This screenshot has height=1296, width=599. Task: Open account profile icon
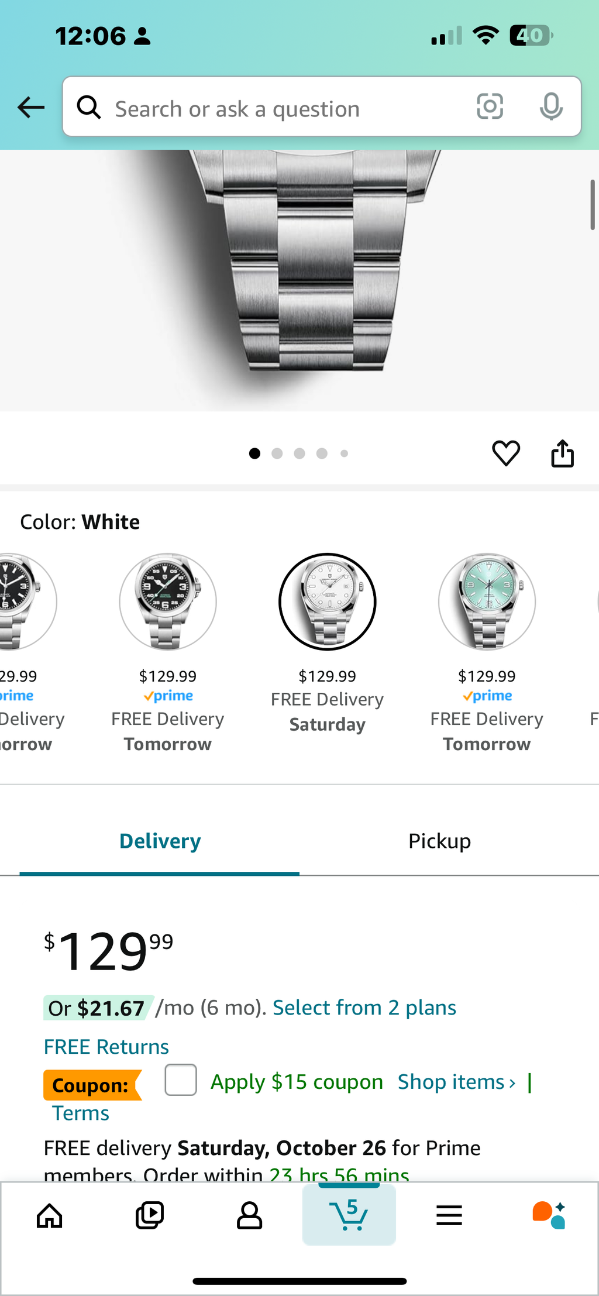point(249,1216)
